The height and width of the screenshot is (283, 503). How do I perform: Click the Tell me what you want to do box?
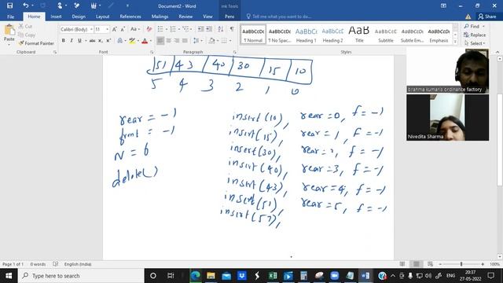pos(279,17)
